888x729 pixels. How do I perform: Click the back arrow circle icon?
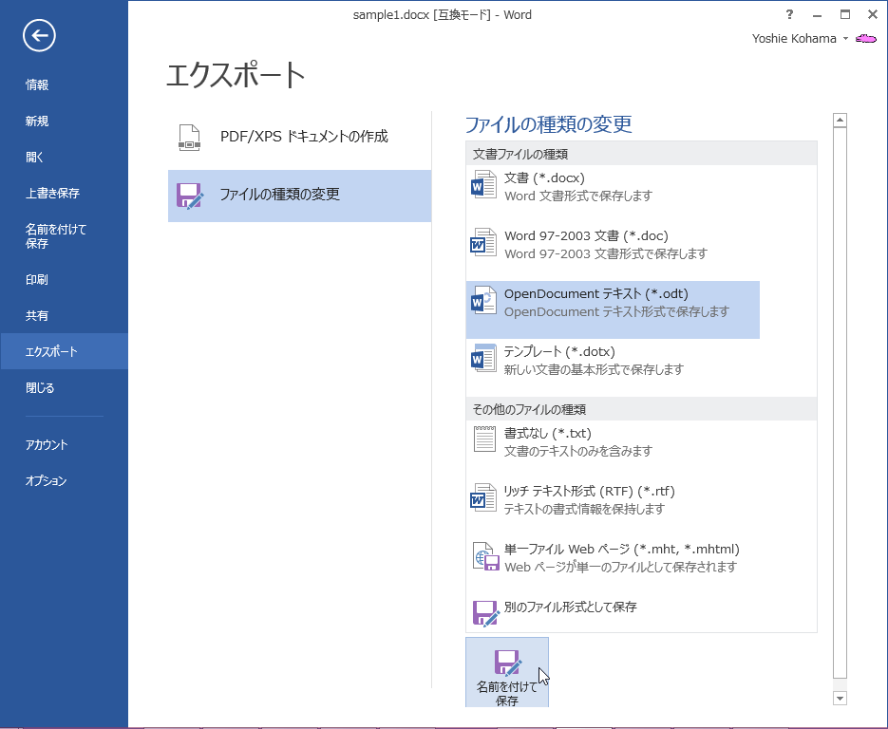coord(39,36)
